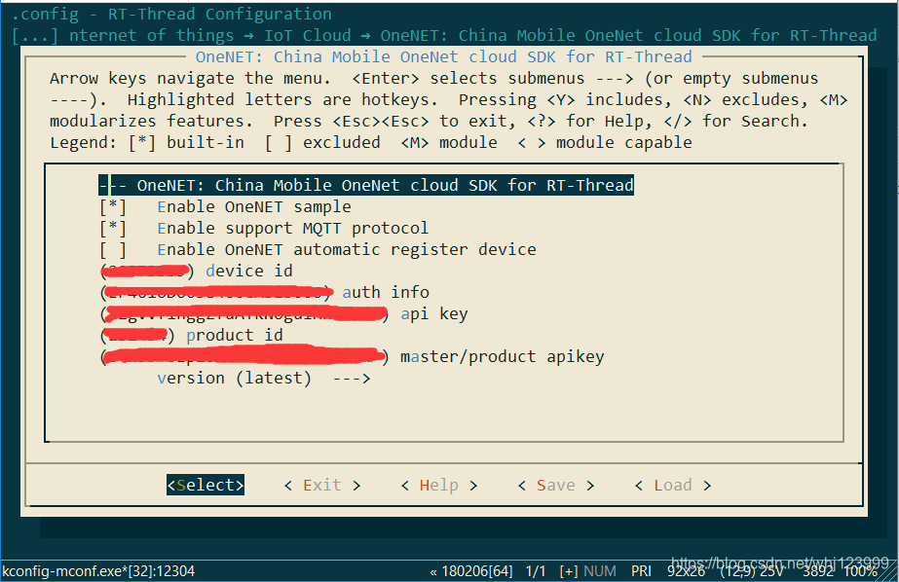Click the 'nternet of things' breadcrumb text
899x582 pixels.
[x=151, y=35]
